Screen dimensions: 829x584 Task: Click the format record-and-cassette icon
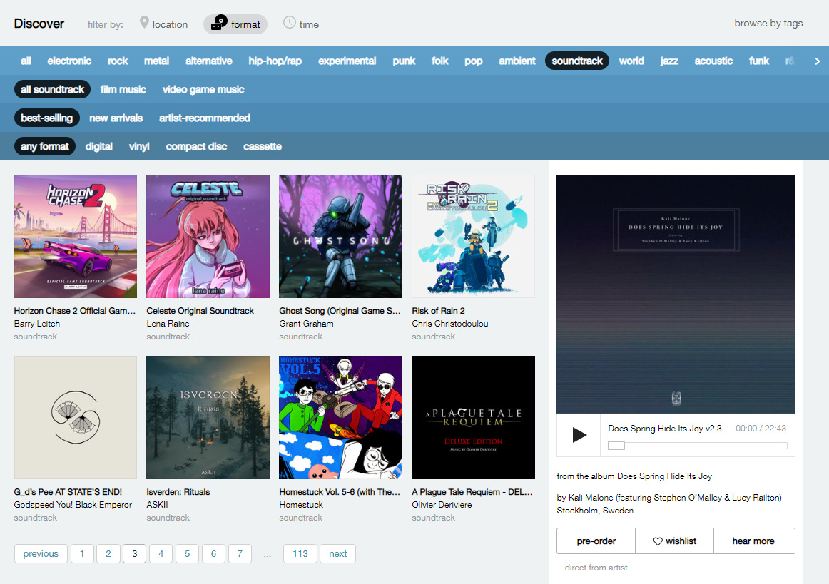[219, 23]
